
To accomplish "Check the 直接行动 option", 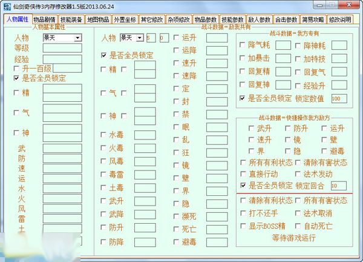I will [x=243, y=174].
